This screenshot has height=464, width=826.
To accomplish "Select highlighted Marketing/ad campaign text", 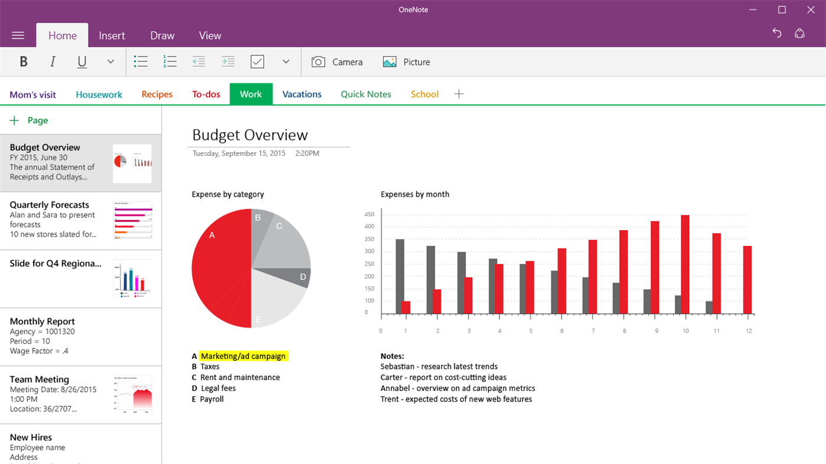I will (x=243, y=356).
